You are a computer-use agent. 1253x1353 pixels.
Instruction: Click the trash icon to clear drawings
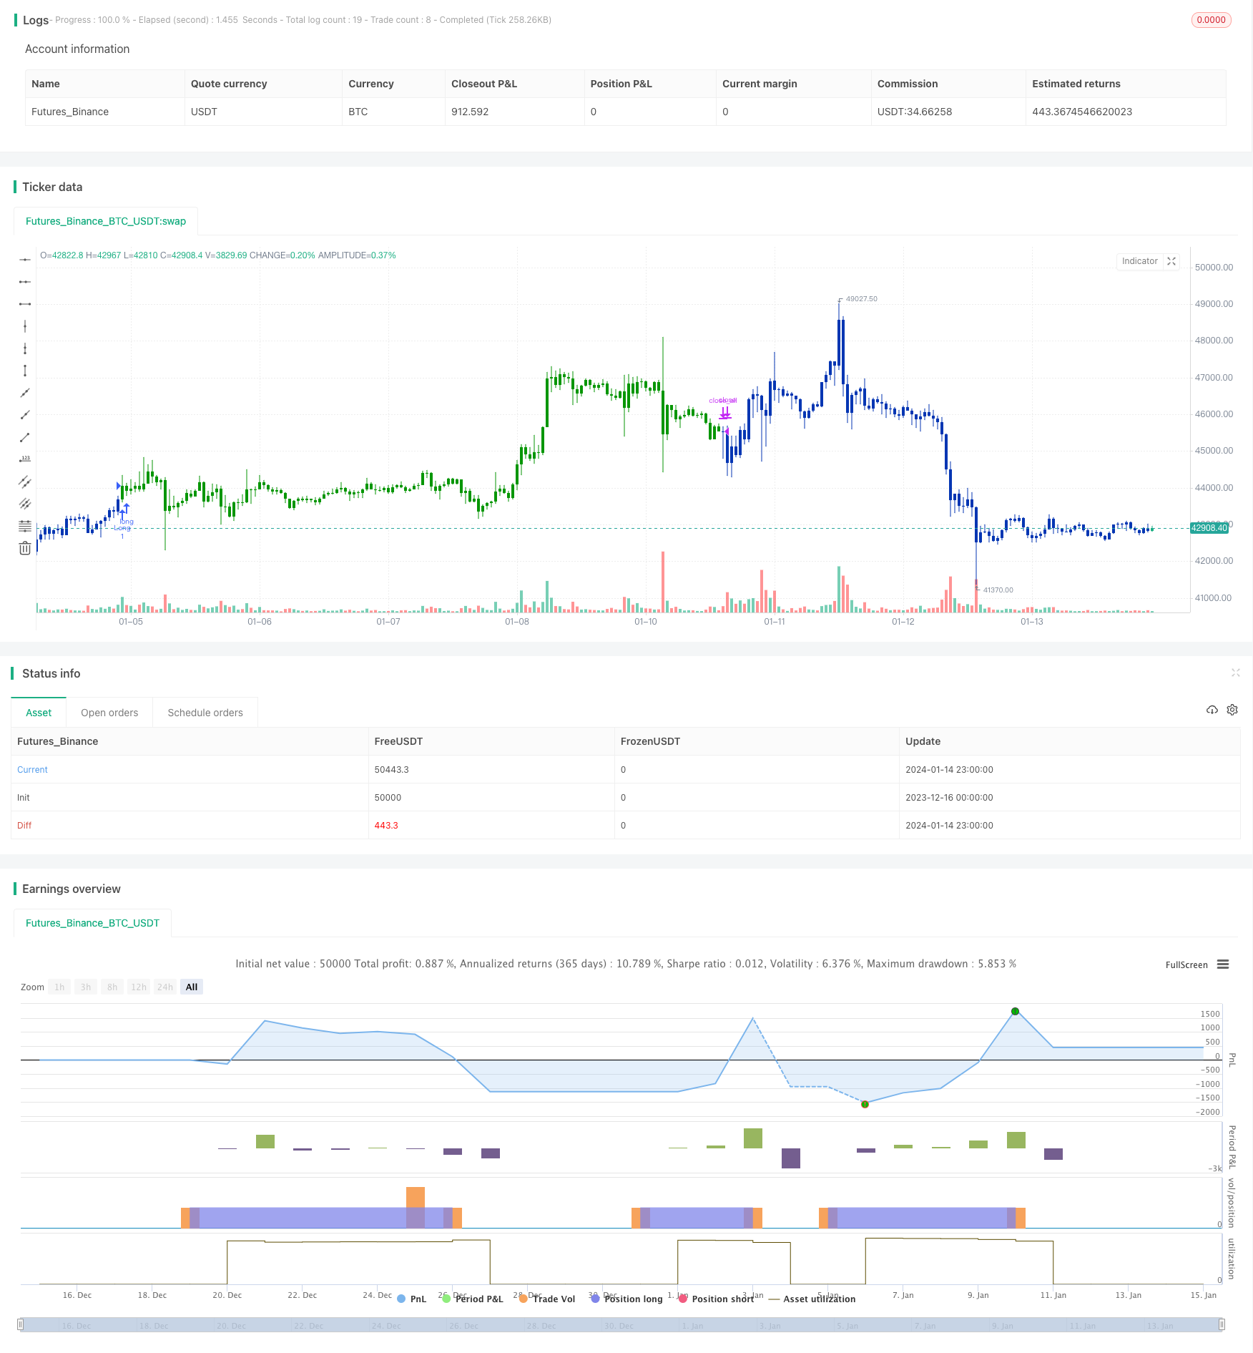(25, 548)
